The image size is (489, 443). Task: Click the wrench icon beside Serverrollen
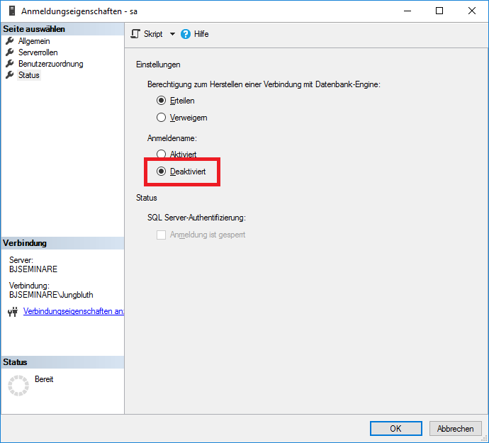10,52
